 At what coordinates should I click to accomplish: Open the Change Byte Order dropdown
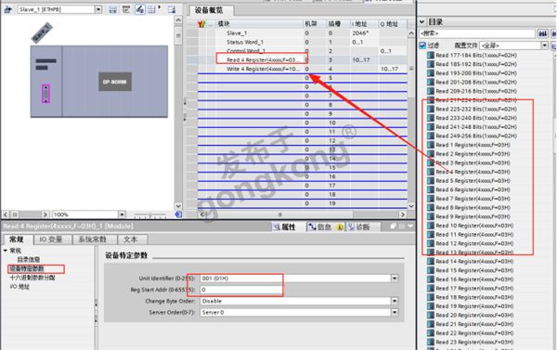395,301
